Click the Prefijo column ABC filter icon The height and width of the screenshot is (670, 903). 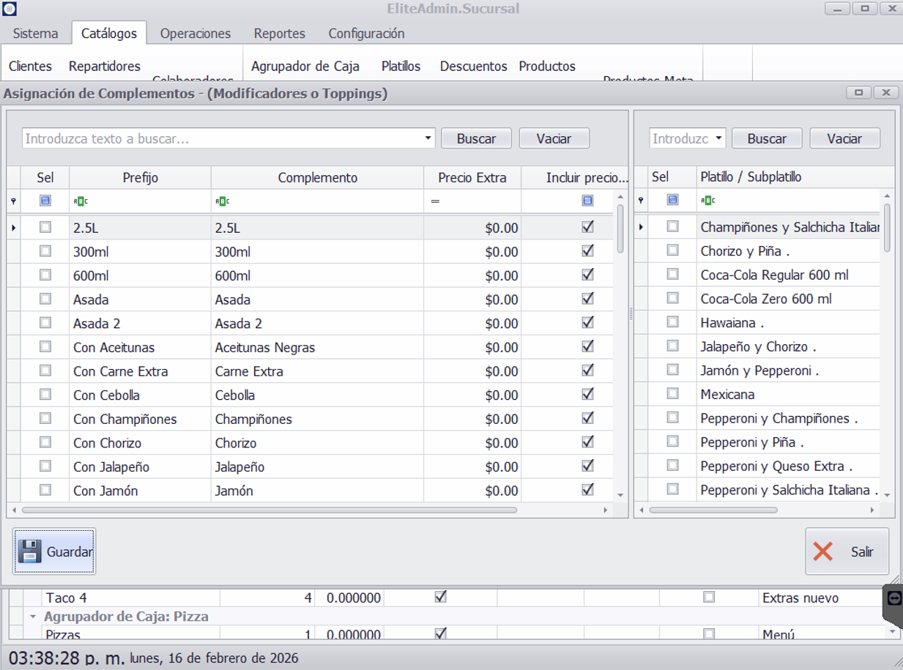[80, 201]
